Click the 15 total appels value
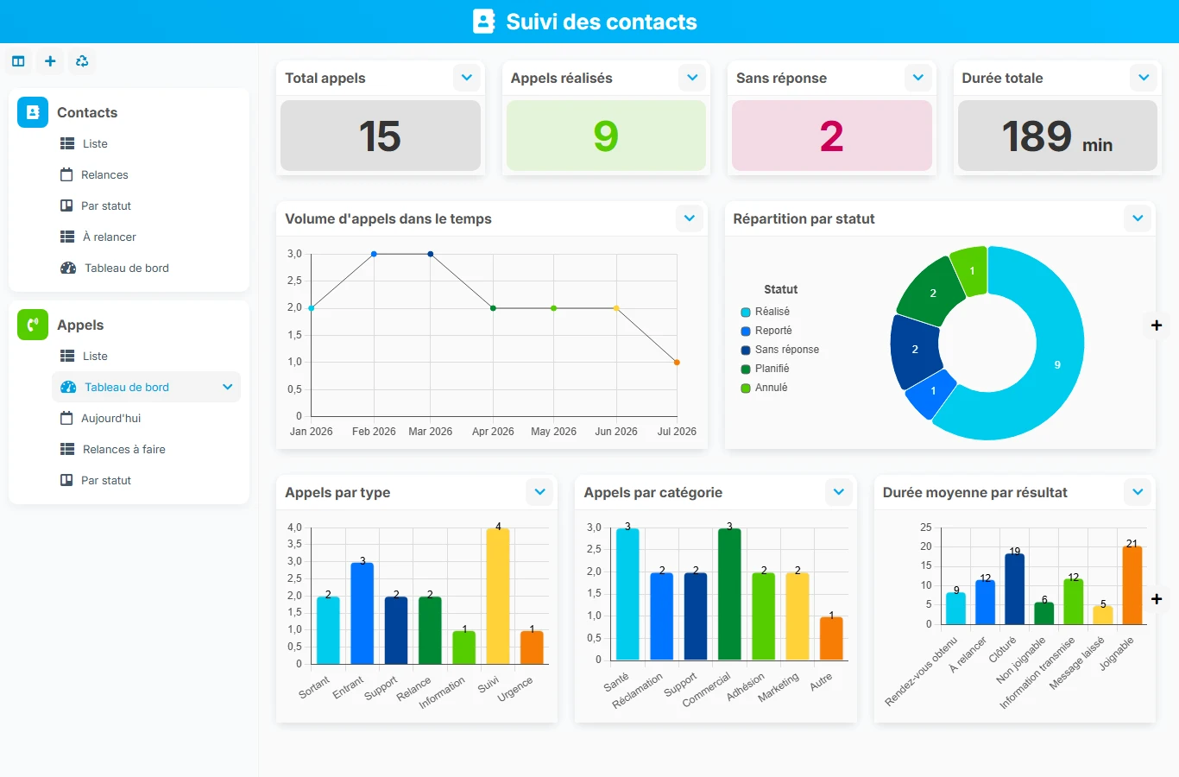Screen dimensions: 1179x777 pyautogui.click(x=380, y=136)
